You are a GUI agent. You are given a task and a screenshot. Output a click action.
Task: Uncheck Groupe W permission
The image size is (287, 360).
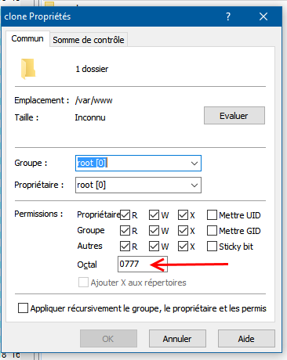pos(154,231)
